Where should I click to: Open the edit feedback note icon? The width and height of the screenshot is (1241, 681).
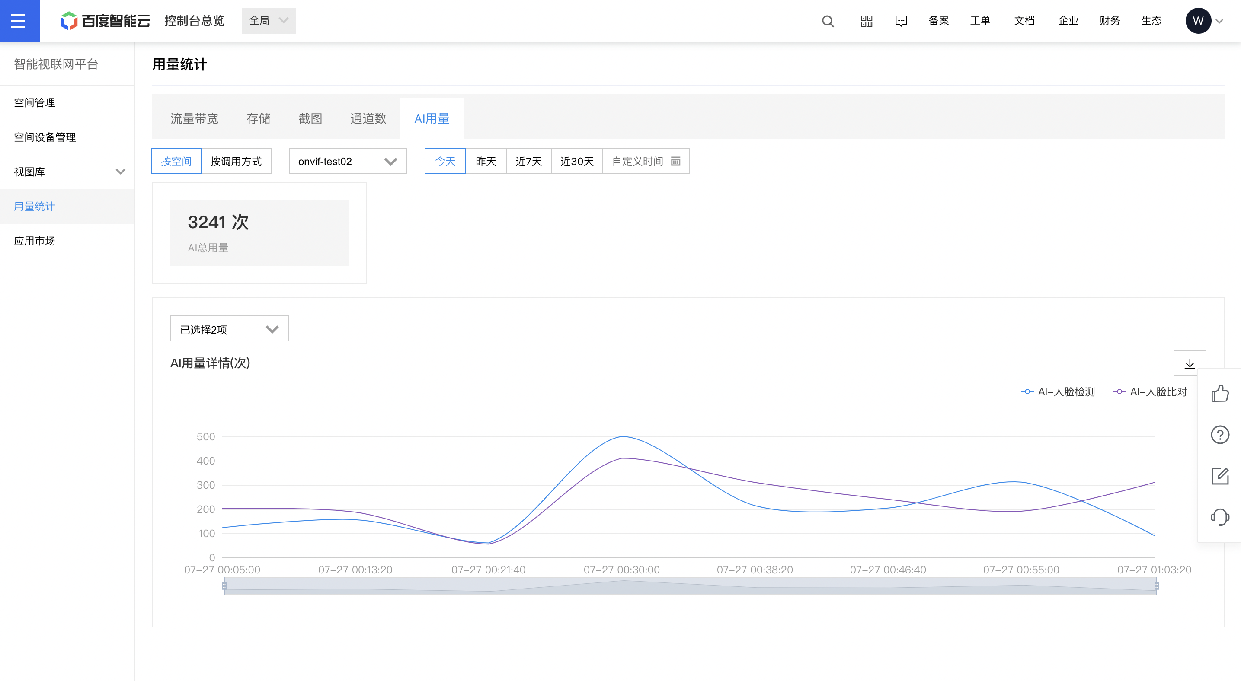point(1220,477)
